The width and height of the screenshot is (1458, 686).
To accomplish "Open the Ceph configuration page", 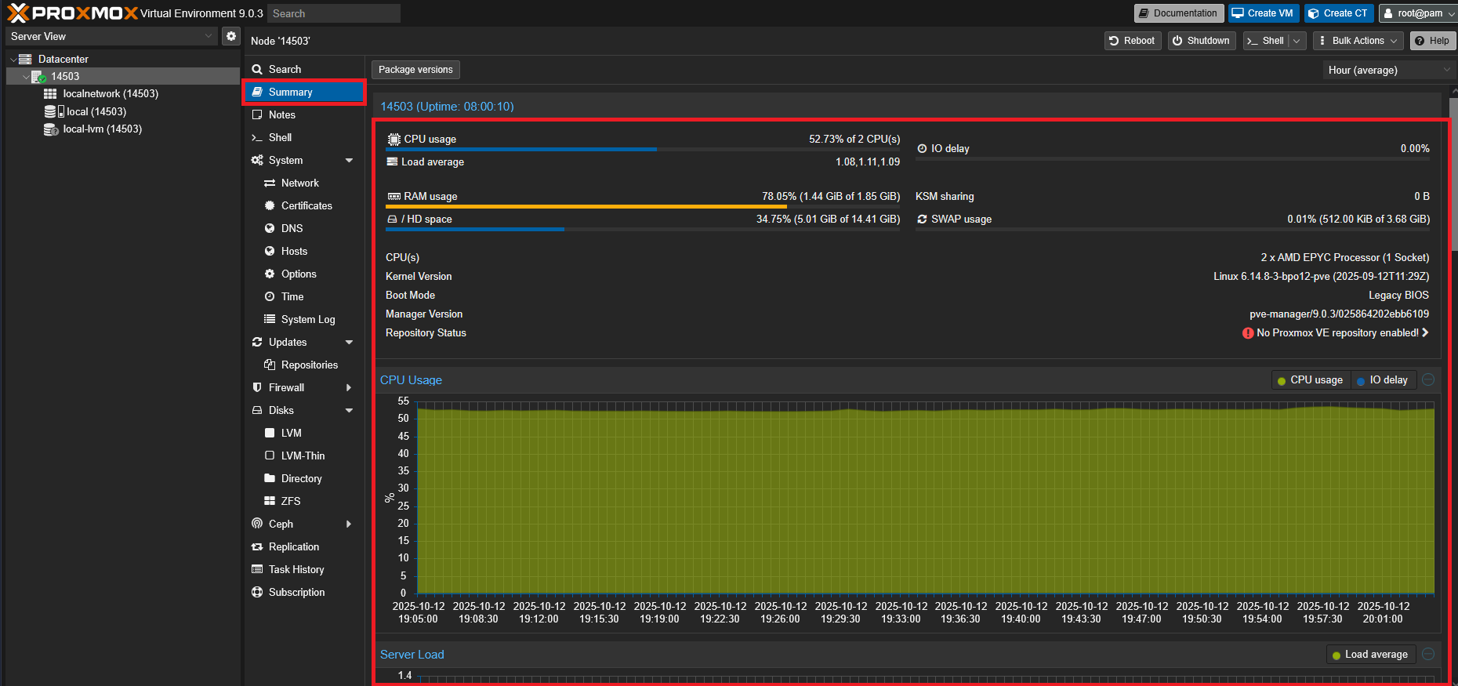I will (x=281, y=524).
